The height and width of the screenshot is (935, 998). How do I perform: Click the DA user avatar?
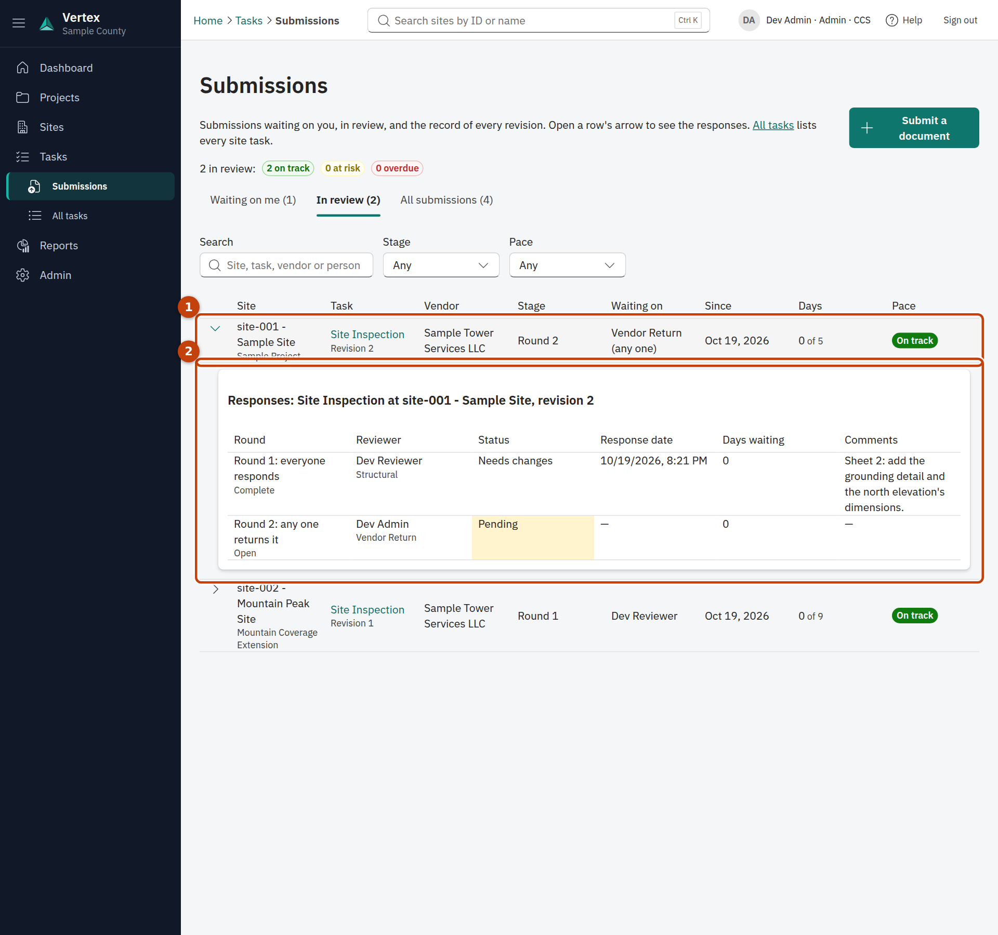coord(748,20)
